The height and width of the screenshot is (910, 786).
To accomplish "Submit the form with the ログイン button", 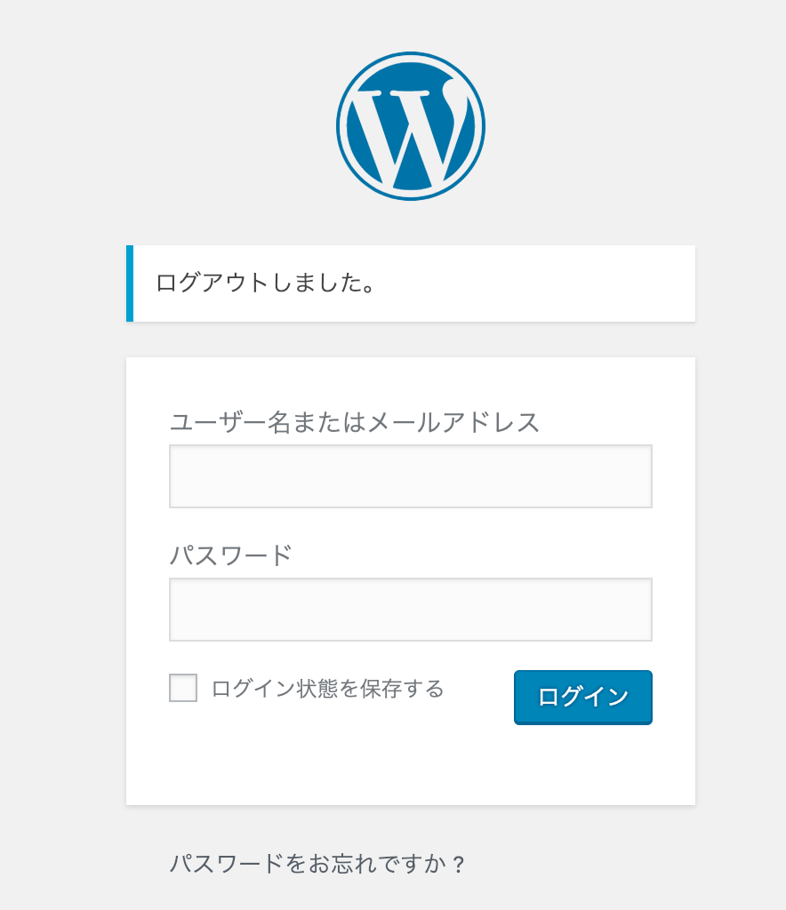I will click(x=582, y=697).
